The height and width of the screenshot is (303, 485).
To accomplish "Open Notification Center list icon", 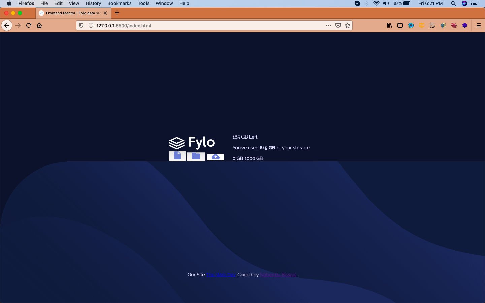I will (475, 3).
